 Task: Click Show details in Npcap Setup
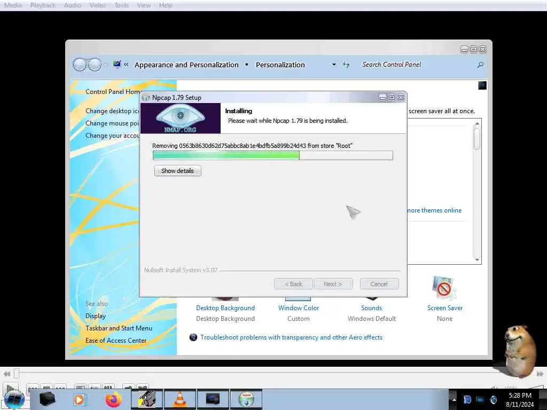click(x=177, y=171)
